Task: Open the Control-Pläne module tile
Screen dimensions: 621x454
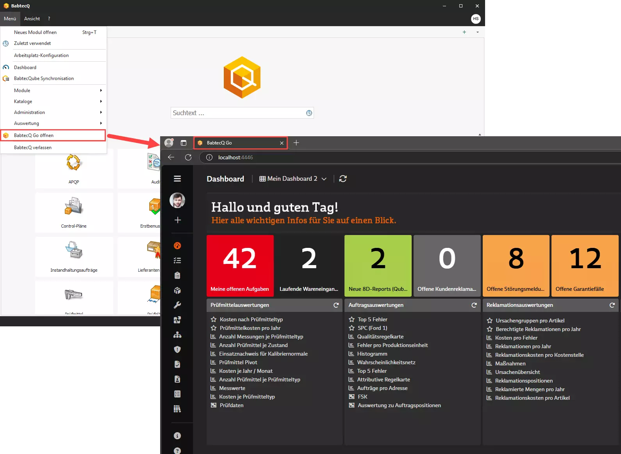Action: click(x=74, y=213)
